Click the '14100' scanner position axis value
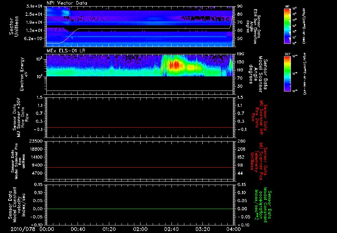Screen dimensions: 337x233 coord(36,157)
